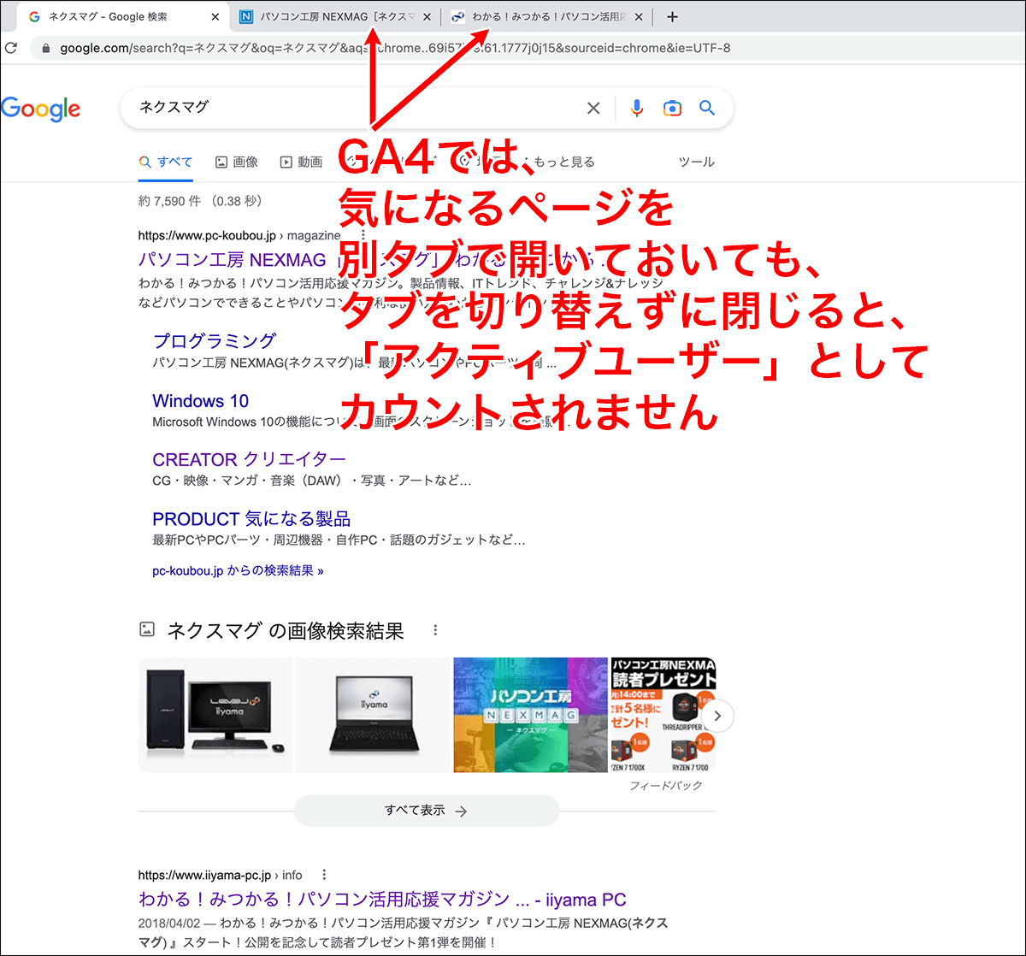Screen dimensions: 1026x956
Task: Select the すべて search filter
Action: 166,162
